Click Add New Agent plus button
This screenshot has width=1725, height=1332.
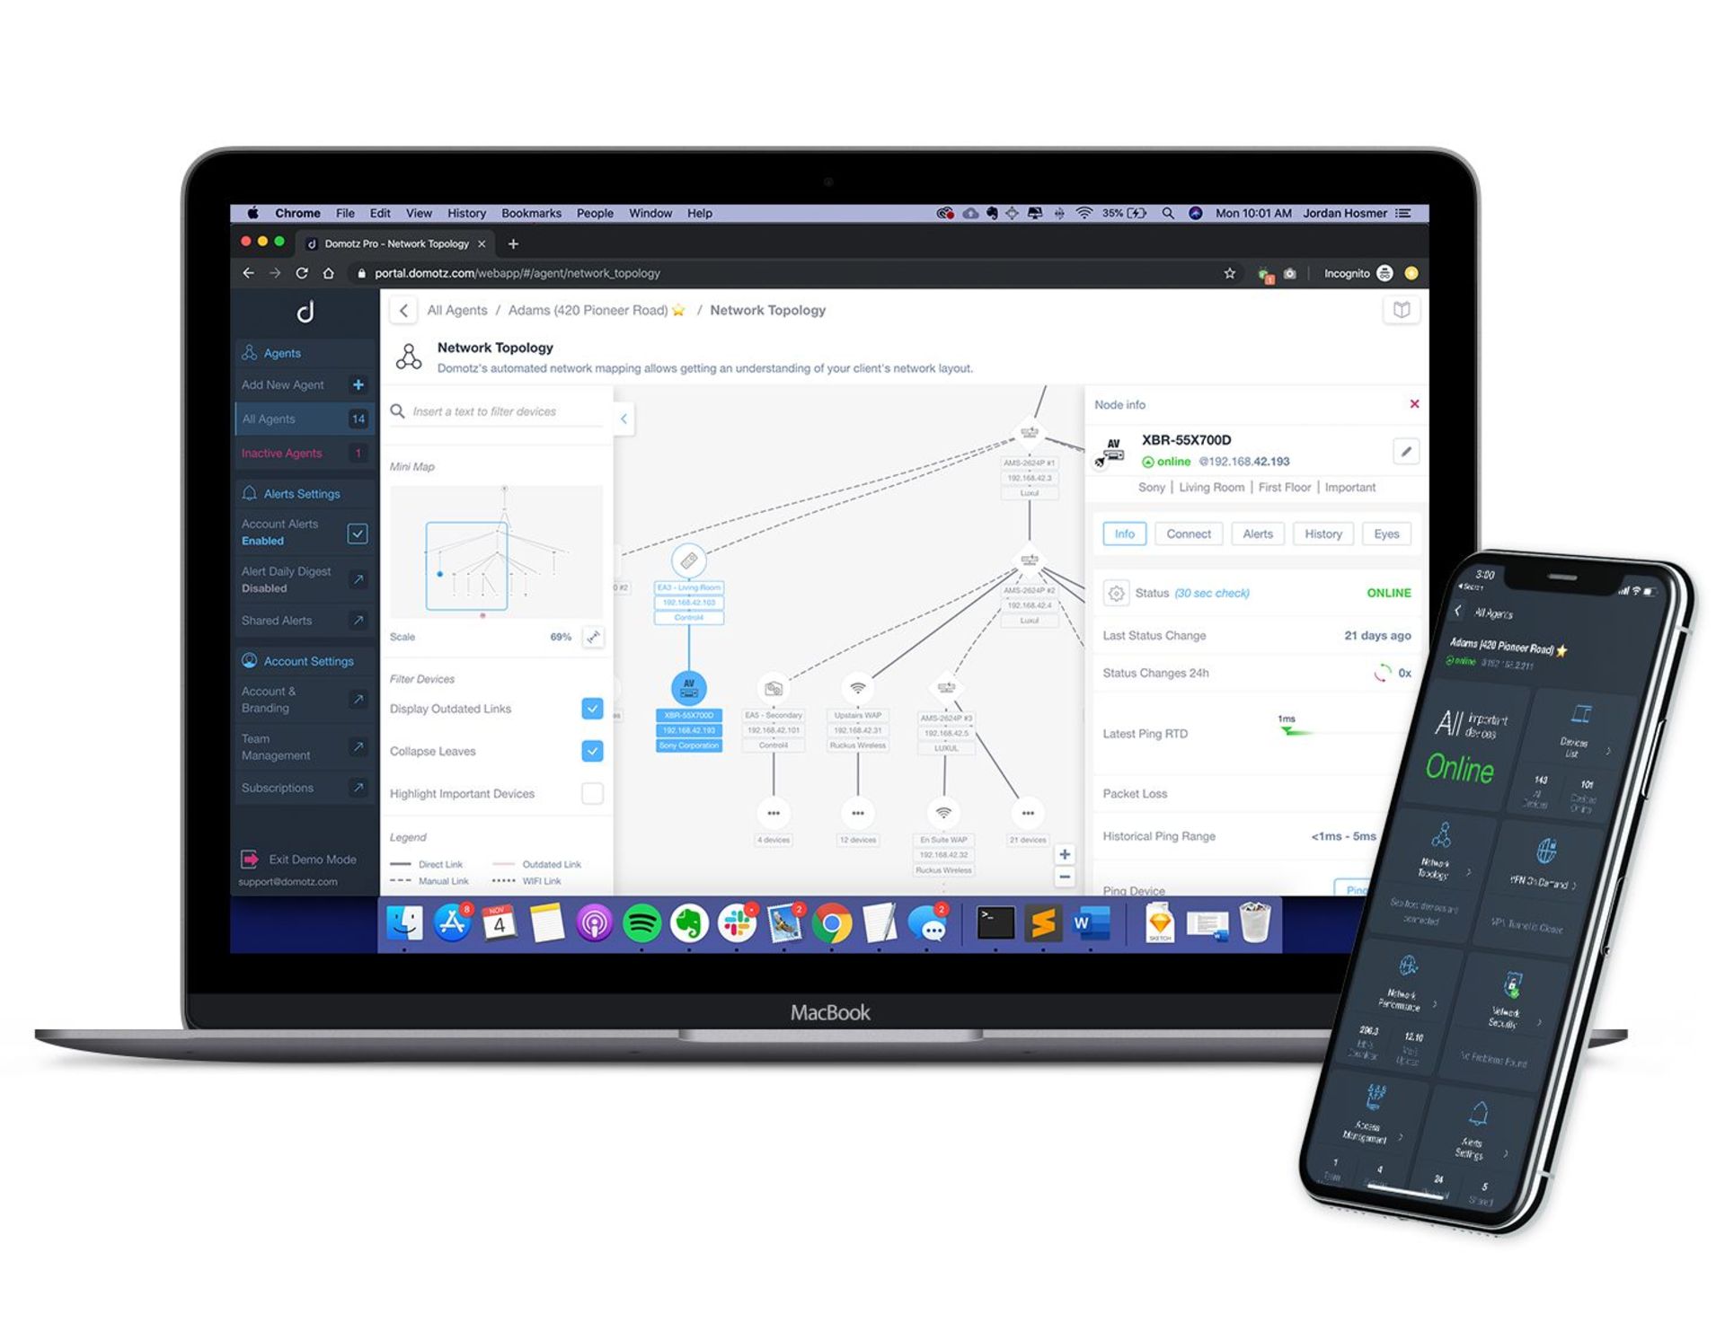[359, 384]
